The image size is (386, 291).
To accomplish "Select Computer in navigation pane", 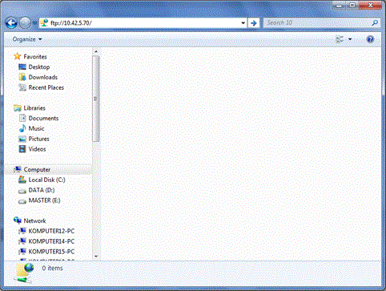I will pos(37,170).
